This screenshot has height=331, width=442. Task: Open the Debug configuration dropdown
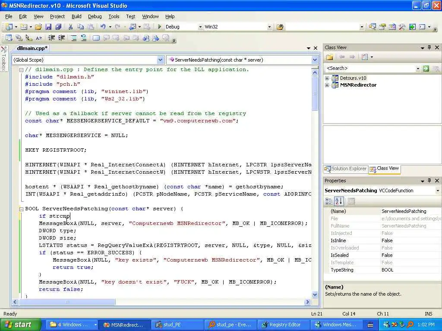pos(200,27)
